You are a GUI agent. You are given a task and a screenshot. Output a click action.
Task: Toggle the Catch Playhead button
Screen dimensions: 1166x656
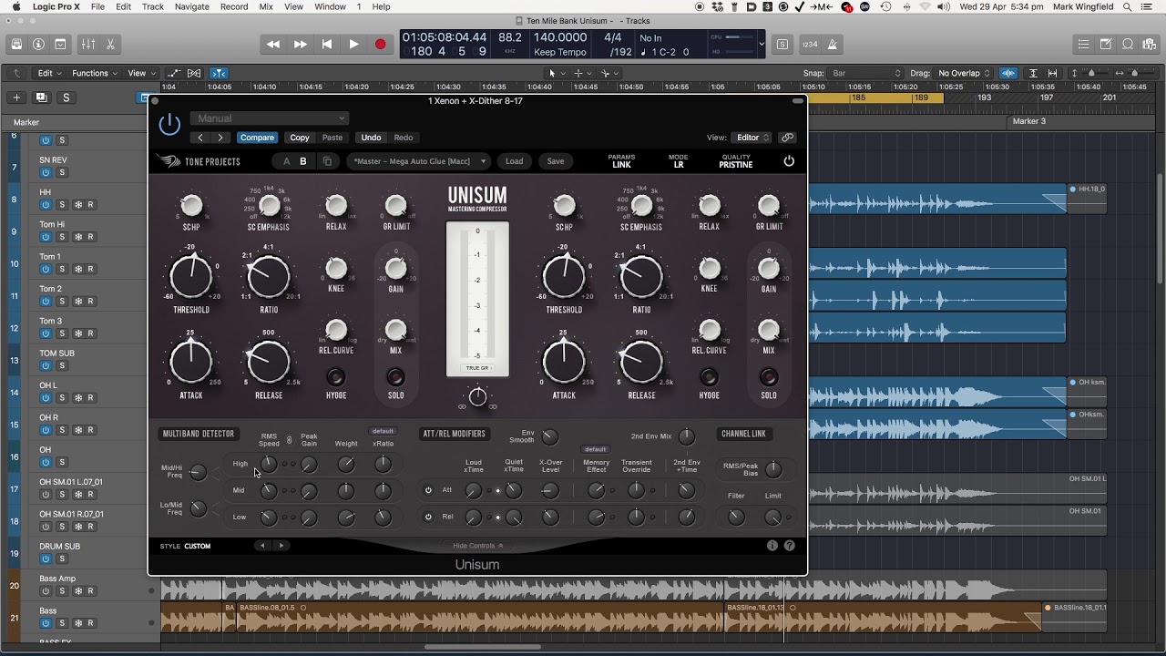(x=219, y=73)
